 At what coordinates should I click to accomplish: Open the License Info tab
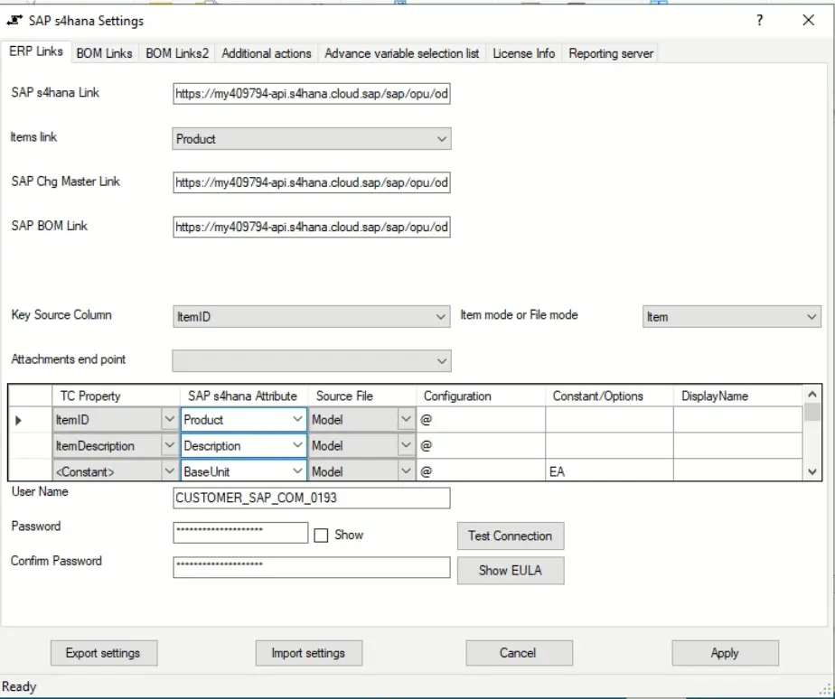pyautogui.click(x=524, y=53)
